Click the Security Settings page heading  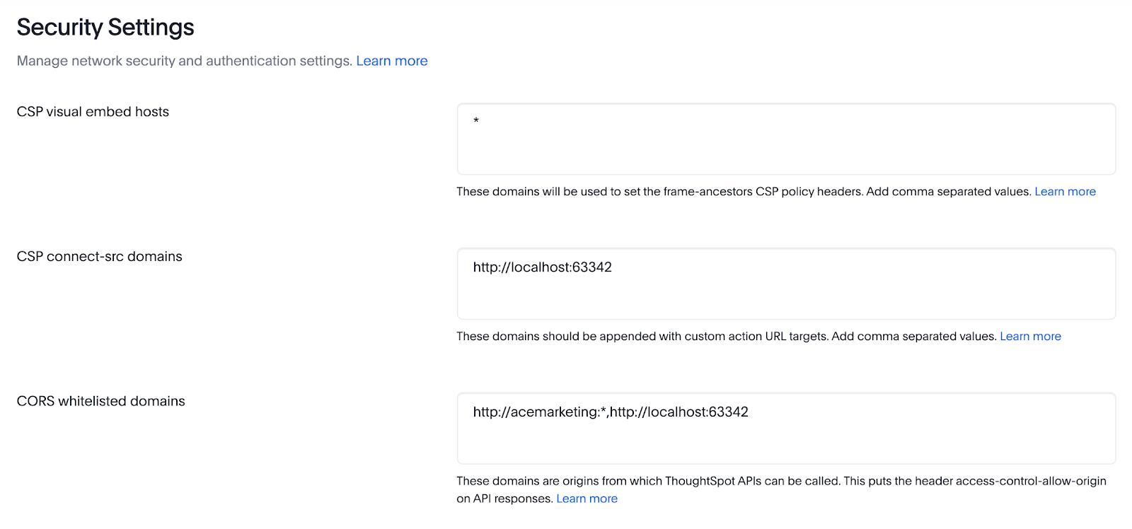[x=105, y=27]
